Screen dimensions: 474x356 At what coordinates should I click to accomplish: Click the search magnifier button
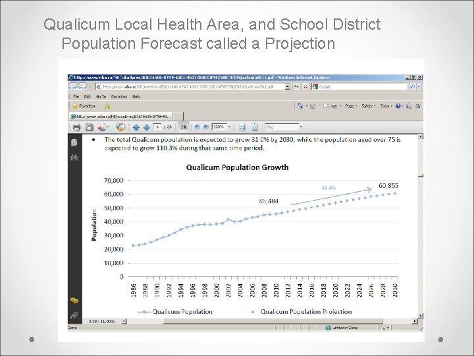point(412,86)
